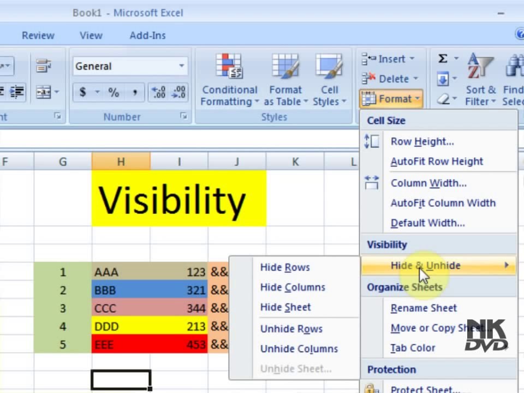Screen dimensions: 524x393
Task: Minimize the Excel window
Action: [501, 13]
